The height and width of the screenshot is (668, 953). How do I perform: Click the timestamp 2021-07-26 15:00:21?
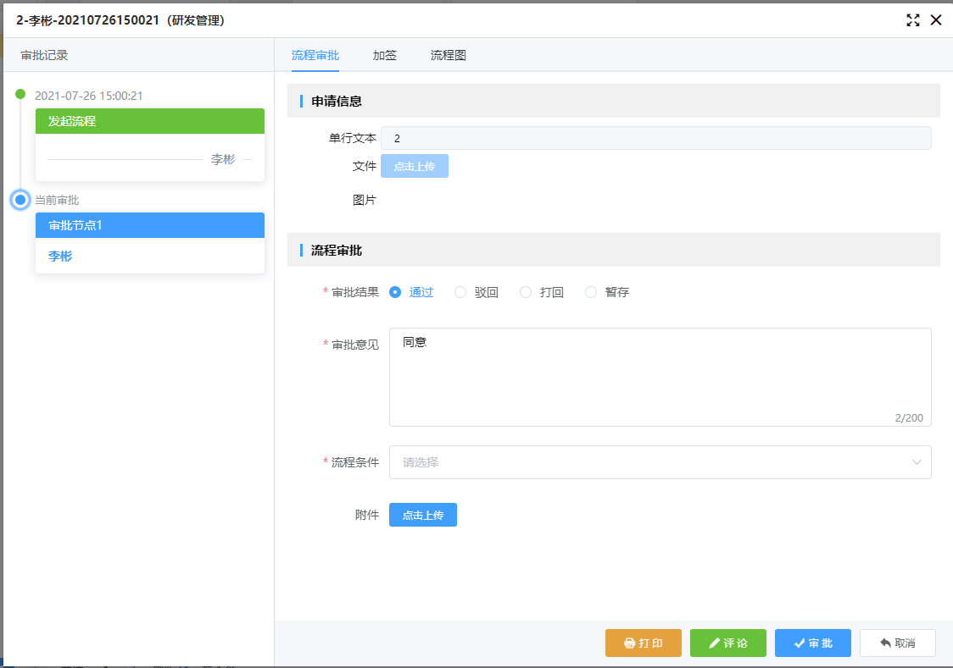(89, 96)
